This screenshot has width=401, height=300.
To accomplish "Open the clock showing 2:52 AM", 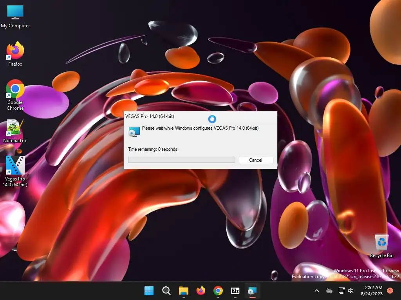I will click(372, 291).
